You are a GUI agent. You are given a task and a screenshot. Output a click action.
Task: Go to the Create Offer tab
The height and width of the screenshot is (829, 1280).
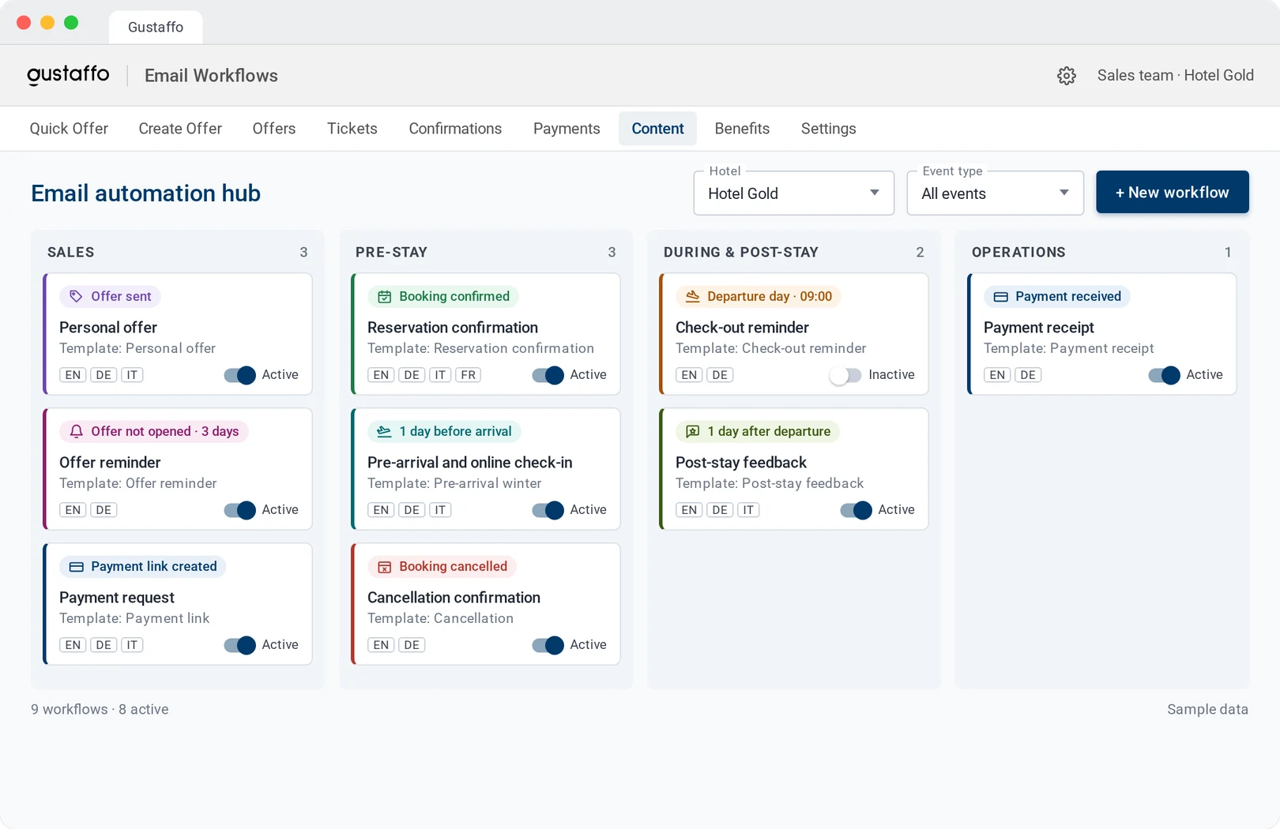[x=180, y=129]
